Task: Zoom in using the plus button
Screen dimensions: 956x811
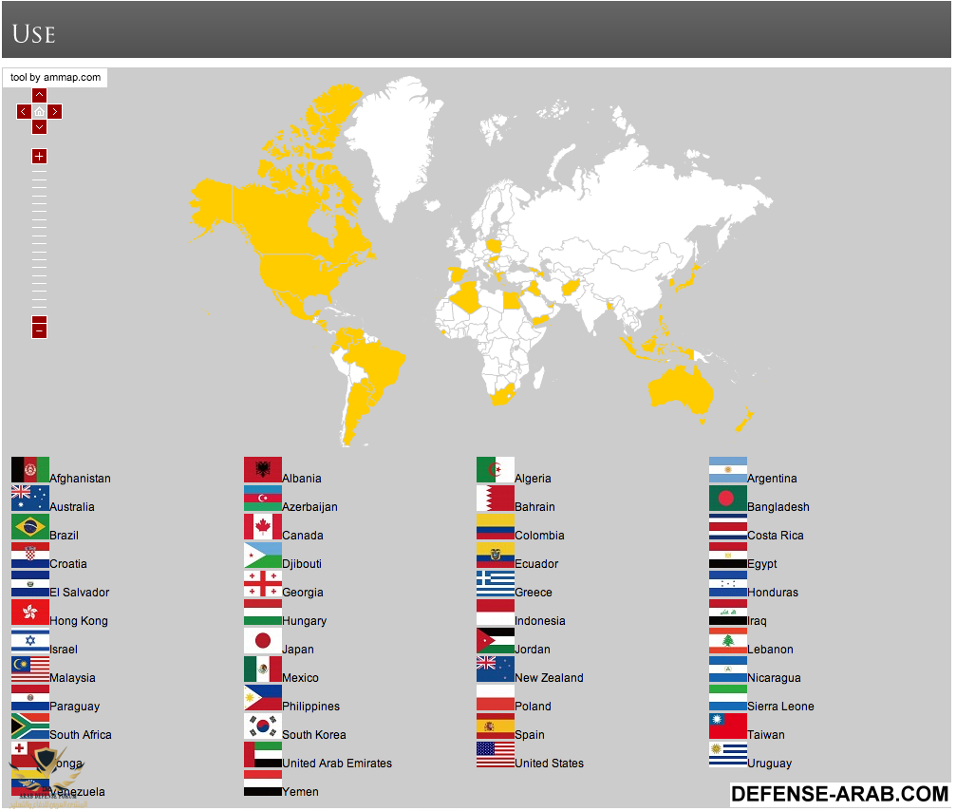Action: pos(39,157)
